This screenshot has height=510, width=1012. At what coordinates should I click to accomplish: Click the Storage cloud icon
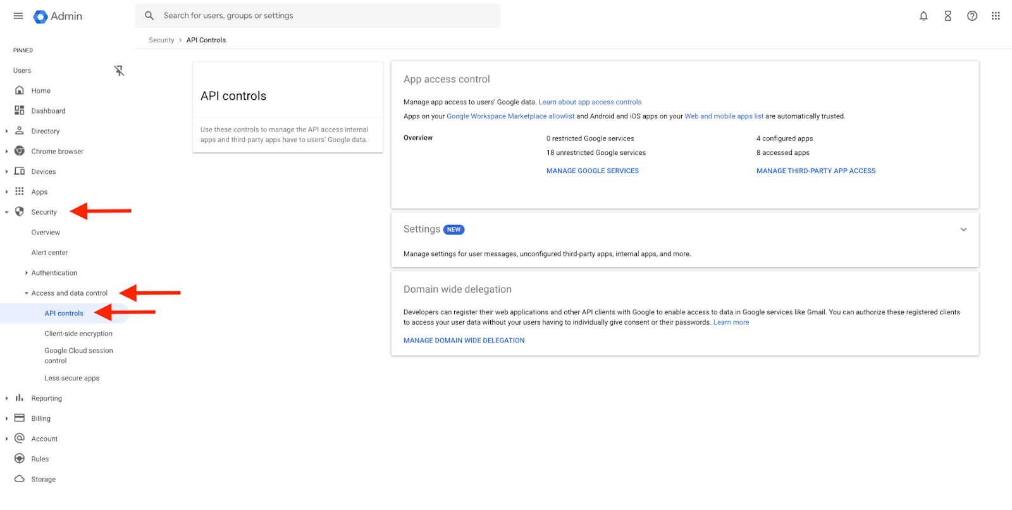20,479
